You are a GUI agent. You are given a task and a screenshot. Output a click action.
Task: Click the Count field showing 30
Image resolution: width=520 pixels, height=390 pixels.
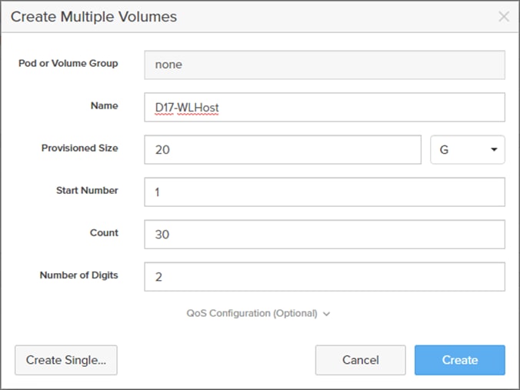324,235
